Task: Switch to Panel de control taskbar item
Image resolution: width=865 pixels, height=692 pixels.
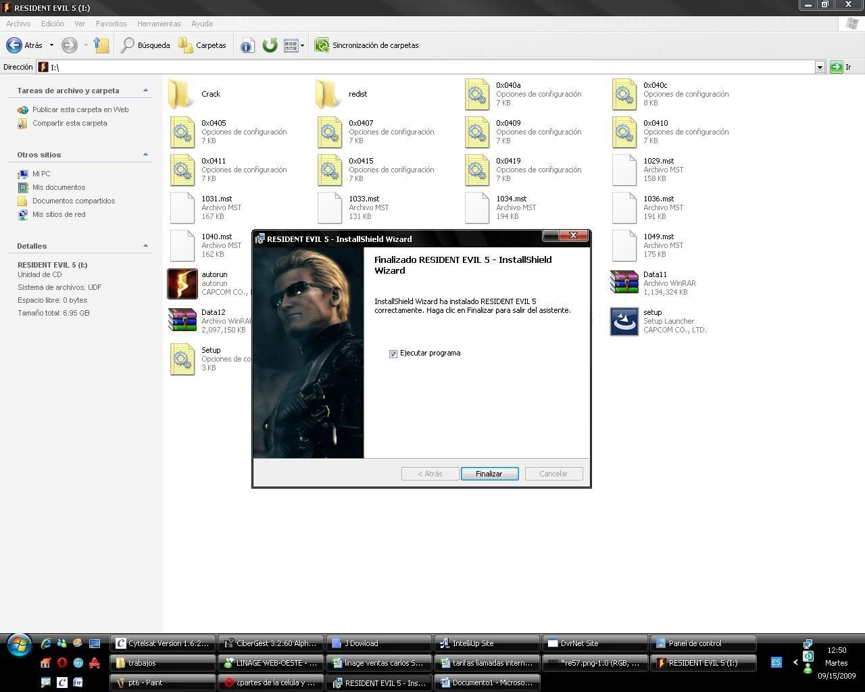Action: coord(703,643)
